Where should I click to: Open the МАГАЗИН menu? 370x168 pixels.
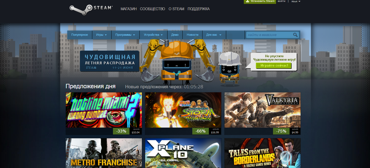coord(129,9)
